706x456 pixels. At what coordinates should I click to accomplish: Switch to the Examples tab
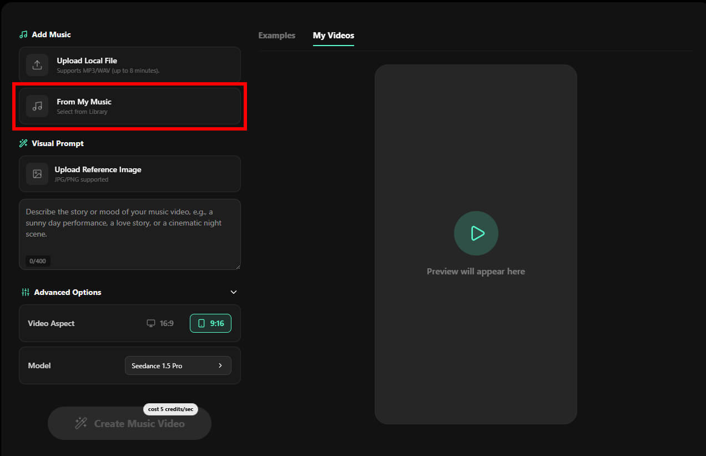point(277,36)
